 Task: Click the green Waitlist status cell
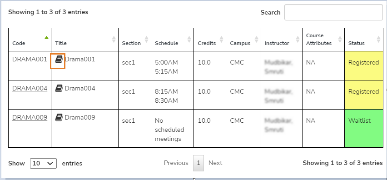click(x=364, y=128)
